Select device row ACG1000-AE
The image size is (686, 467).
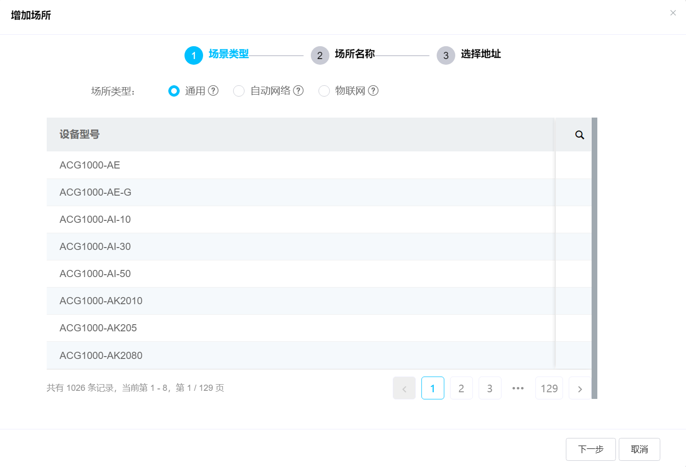coord(319,165)
